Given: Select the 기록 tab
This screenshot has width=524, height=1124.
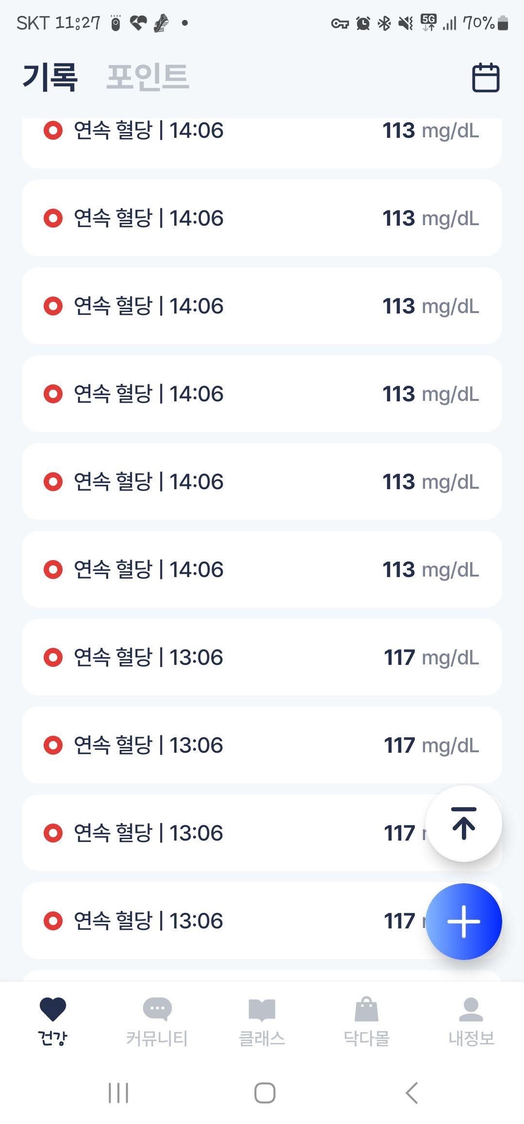Looking at the screenshot, I should 50,77.
